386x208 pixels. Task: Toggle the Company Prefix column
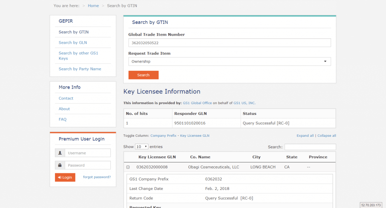tap(163, 136)
